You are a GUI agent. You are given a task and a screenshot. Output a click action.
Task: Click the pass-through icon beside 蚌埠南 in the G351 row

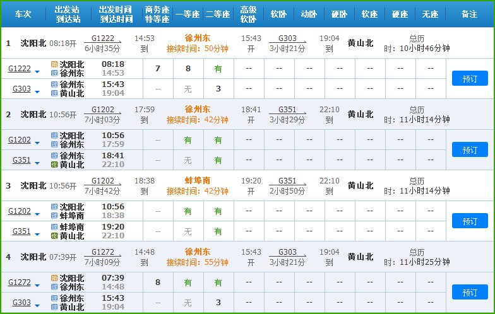54,227
